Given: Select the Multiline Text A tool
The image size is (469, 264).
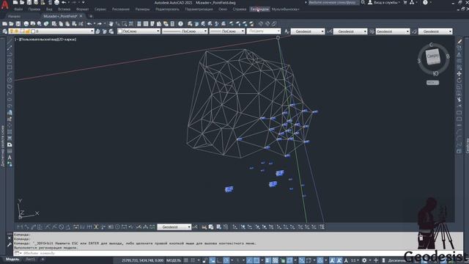Looking at the screenshot, I should [x=10, y=158].
